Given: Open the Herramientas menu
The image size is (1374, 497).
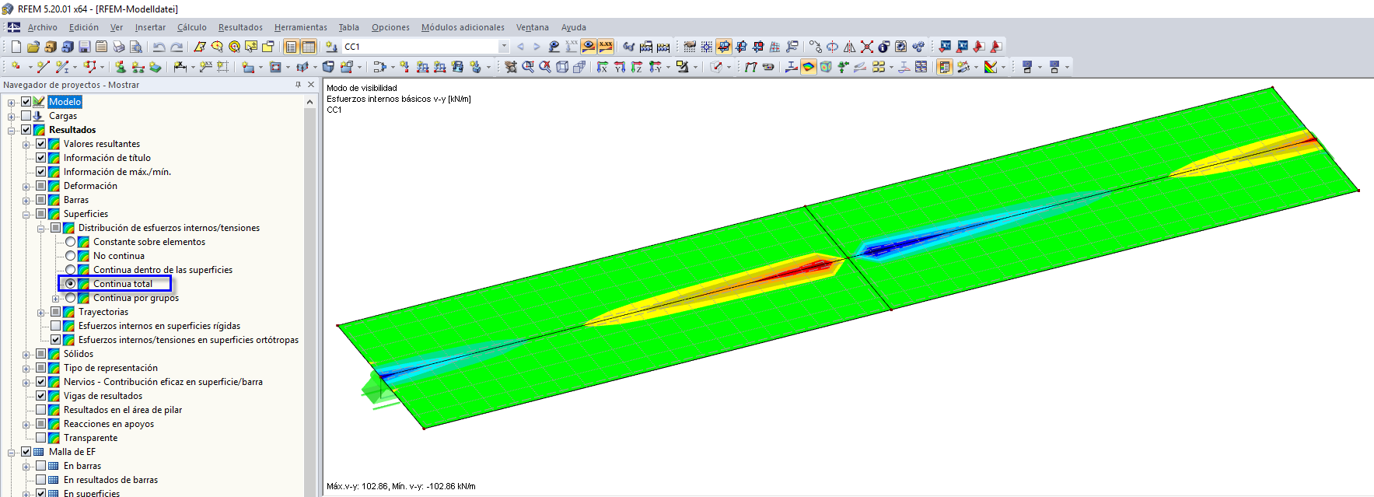Looking at the screenshot, I should [x=300, y=27].
